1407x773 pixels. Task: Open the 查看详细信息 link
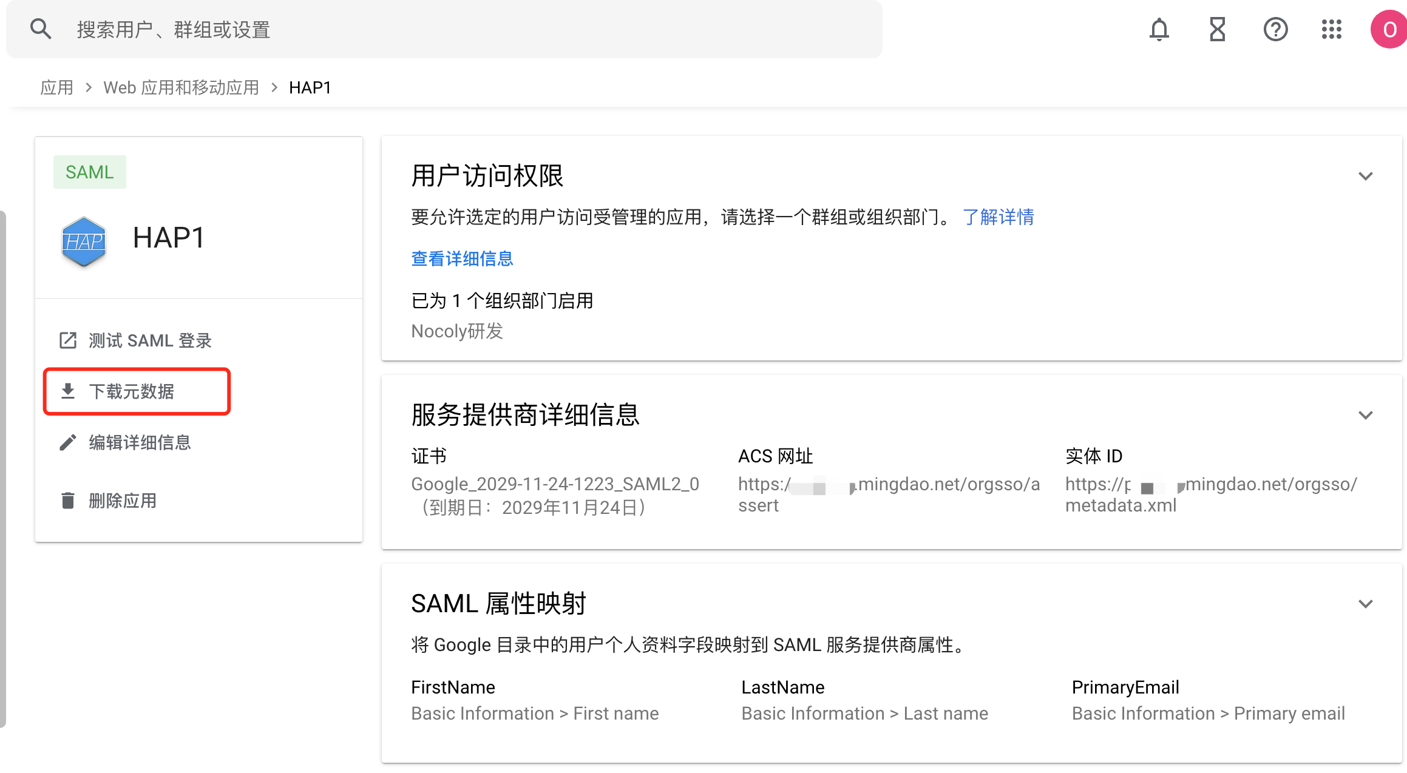coord(463,259)
